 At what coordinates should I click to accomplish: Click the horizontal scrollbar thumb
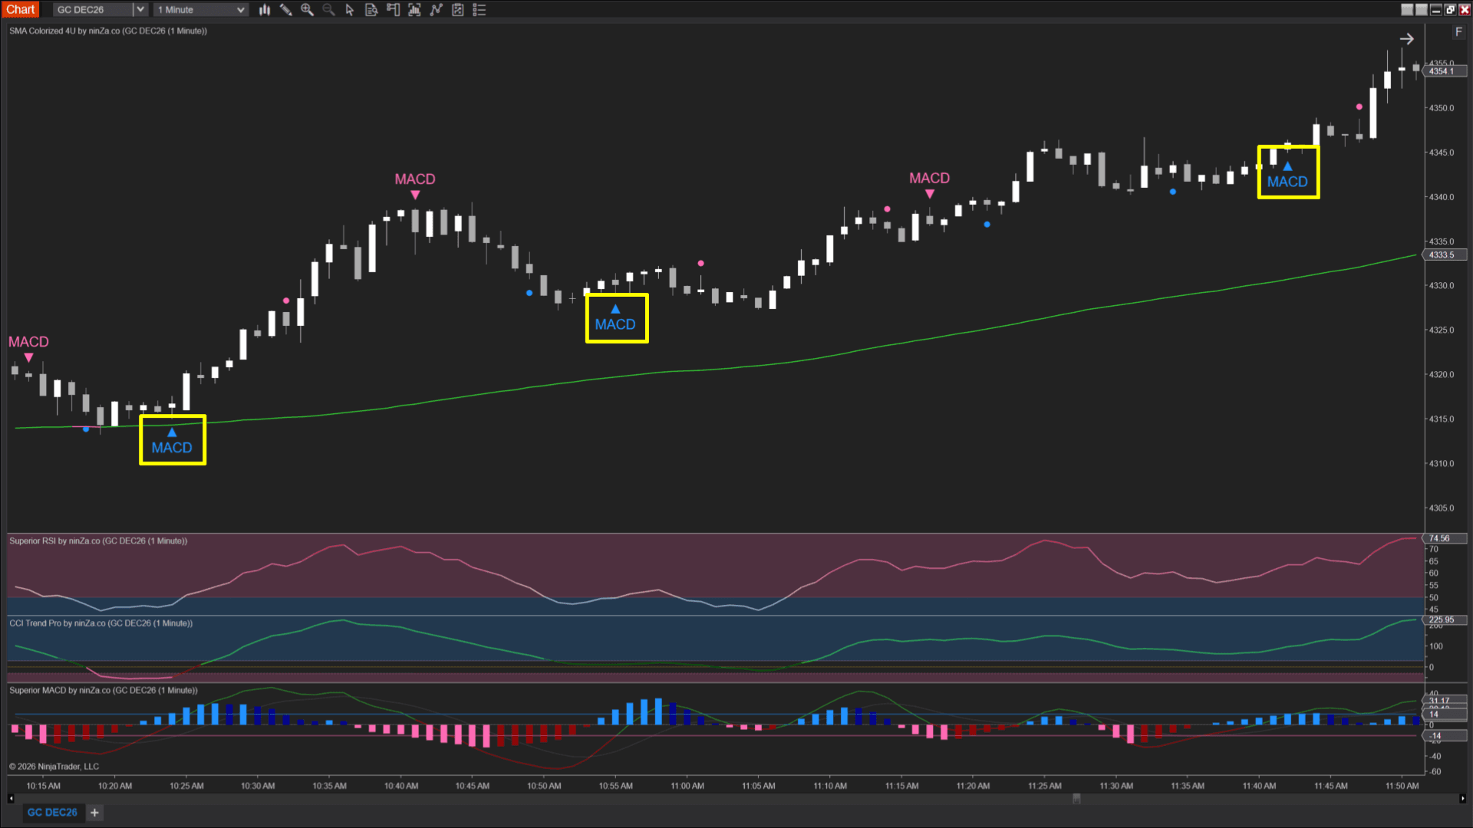(x=1076, y=799)
